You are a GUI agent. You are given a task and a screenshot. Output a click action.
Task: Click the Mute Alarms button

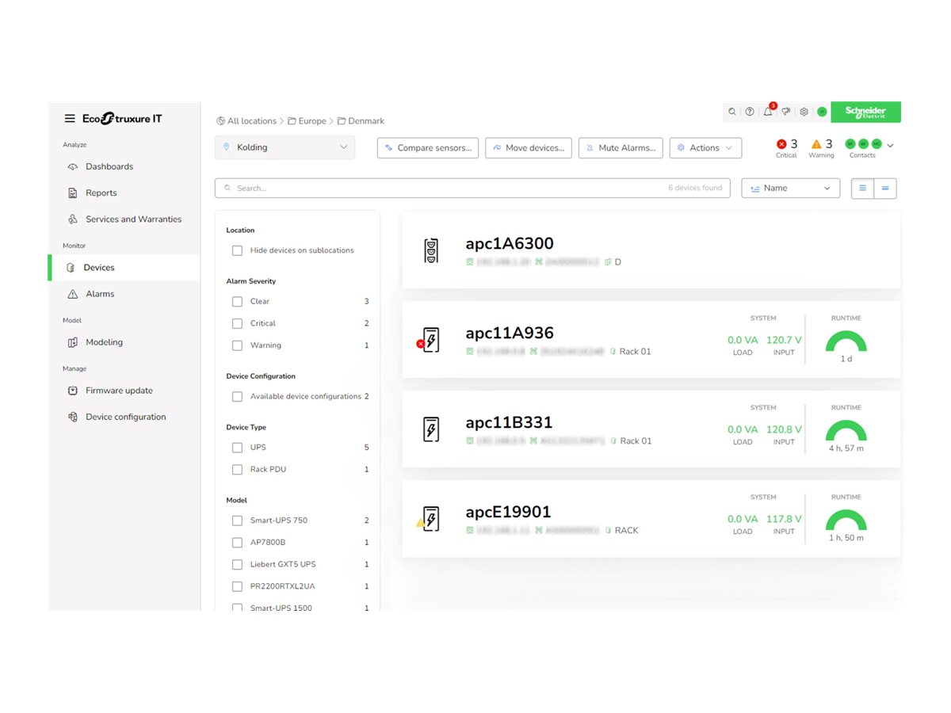[621, 148]
